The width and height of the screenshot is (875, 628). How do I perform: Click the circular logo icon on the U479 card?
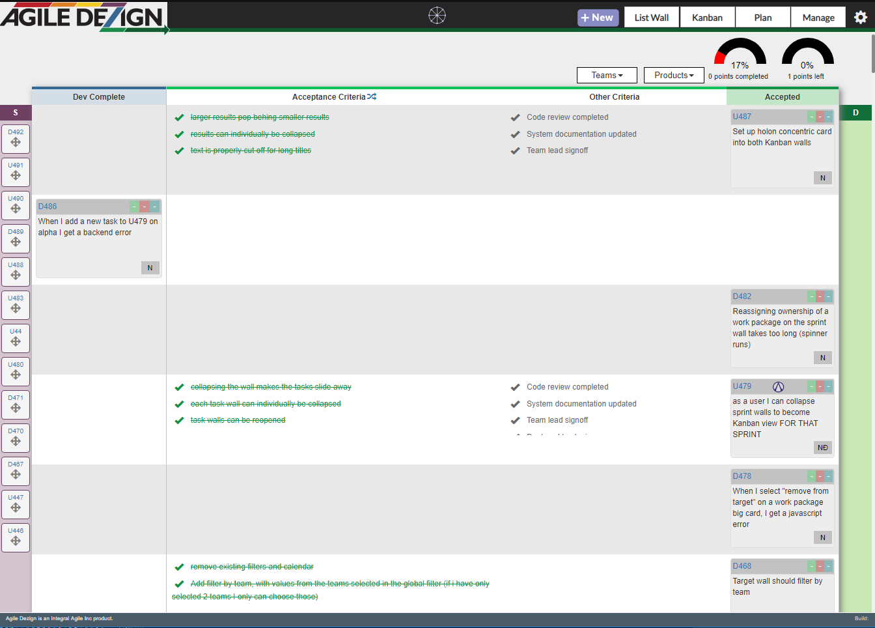click(778, 386)
